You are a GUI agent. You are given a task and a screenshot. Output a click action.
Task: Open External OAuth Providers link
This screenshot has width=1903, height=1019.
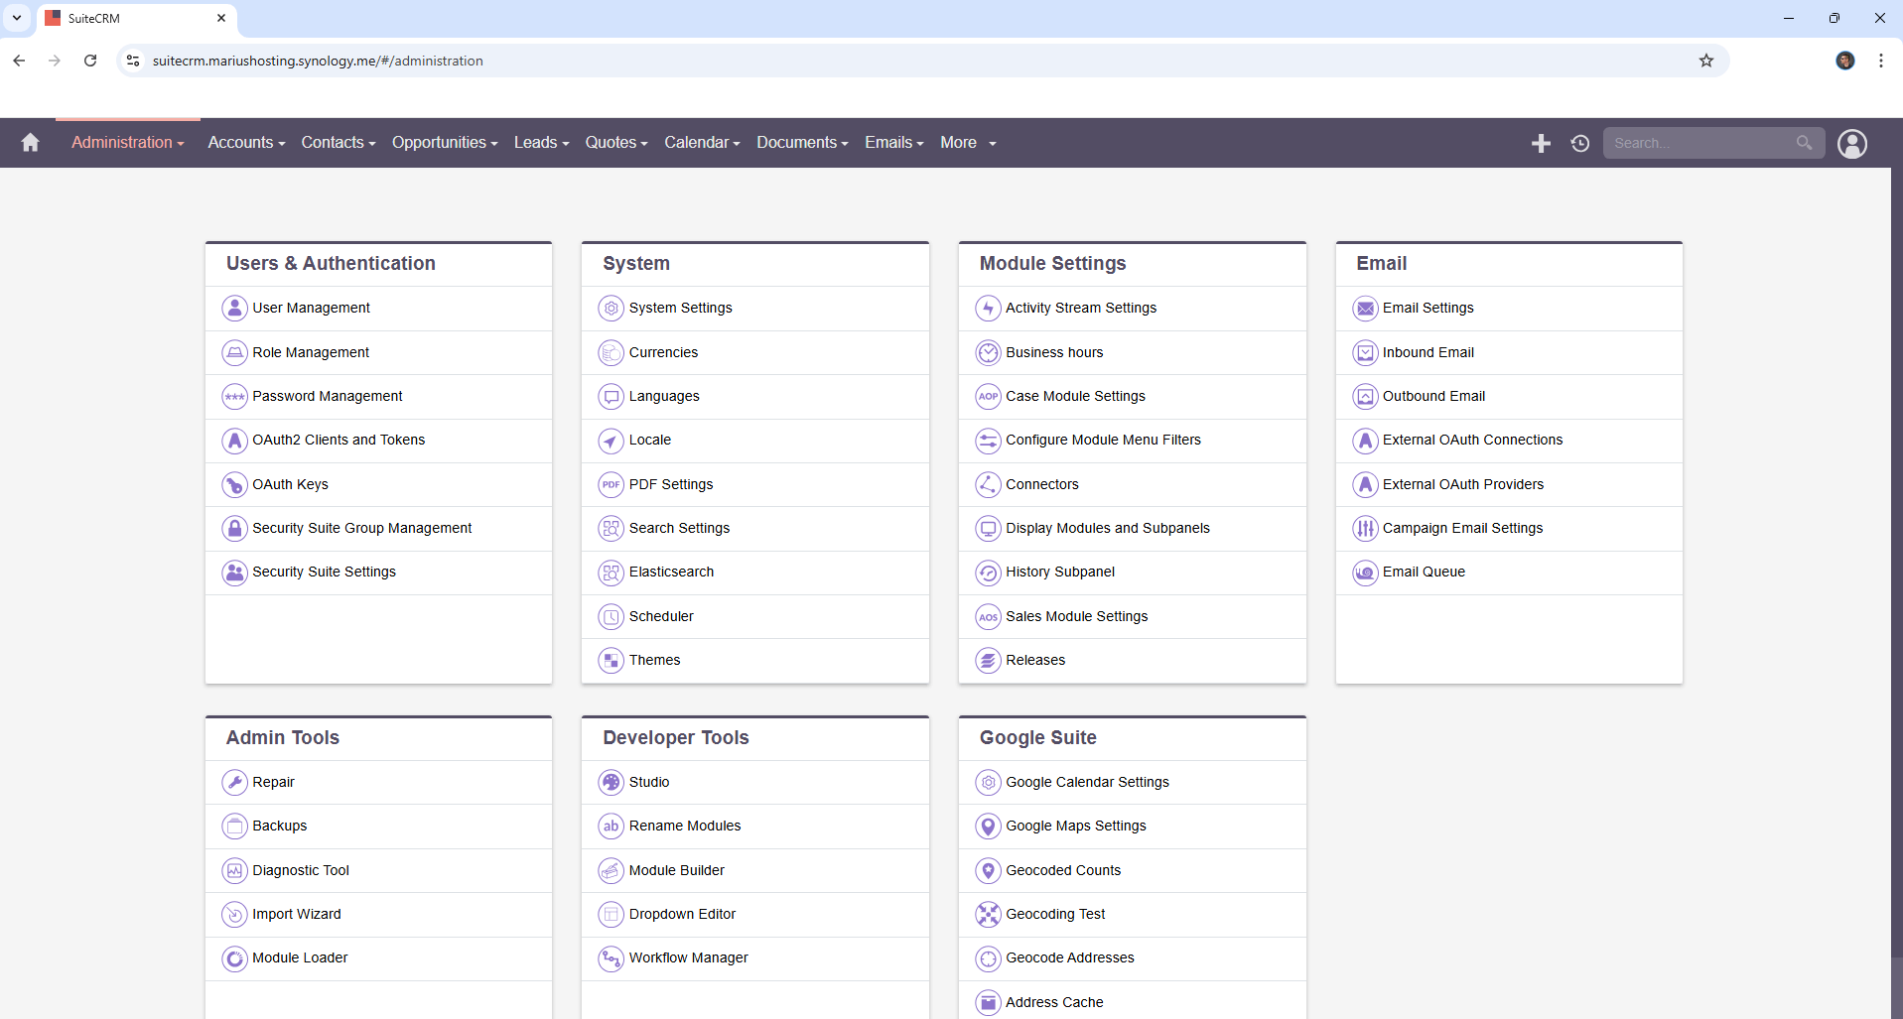click(1463, 484)
